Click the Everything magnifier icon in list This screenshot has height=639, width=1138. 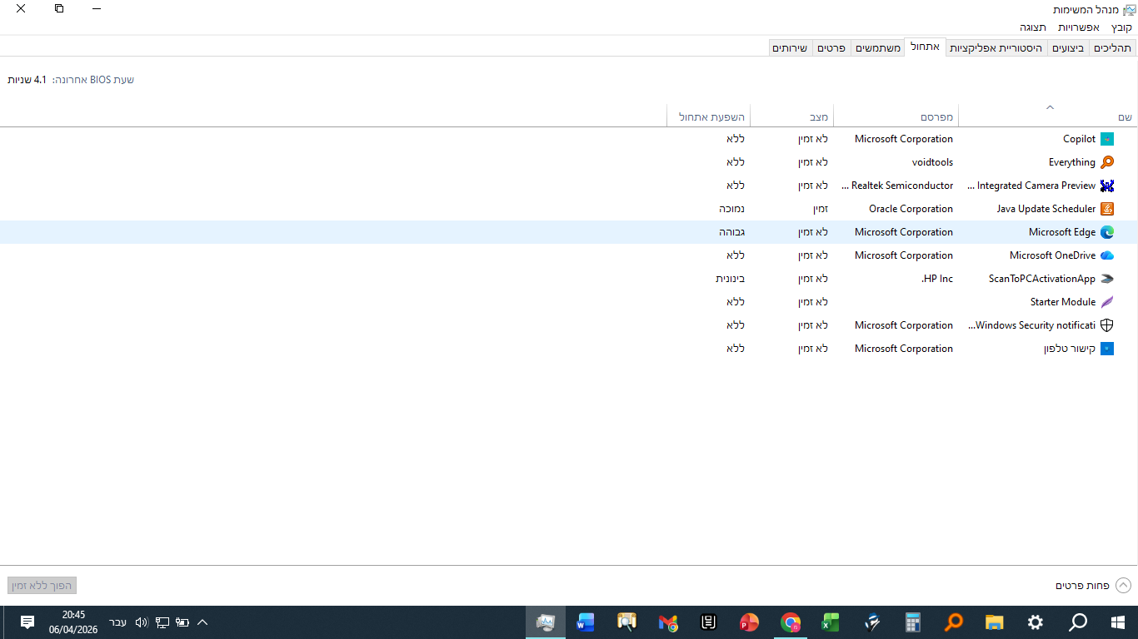1106,162
